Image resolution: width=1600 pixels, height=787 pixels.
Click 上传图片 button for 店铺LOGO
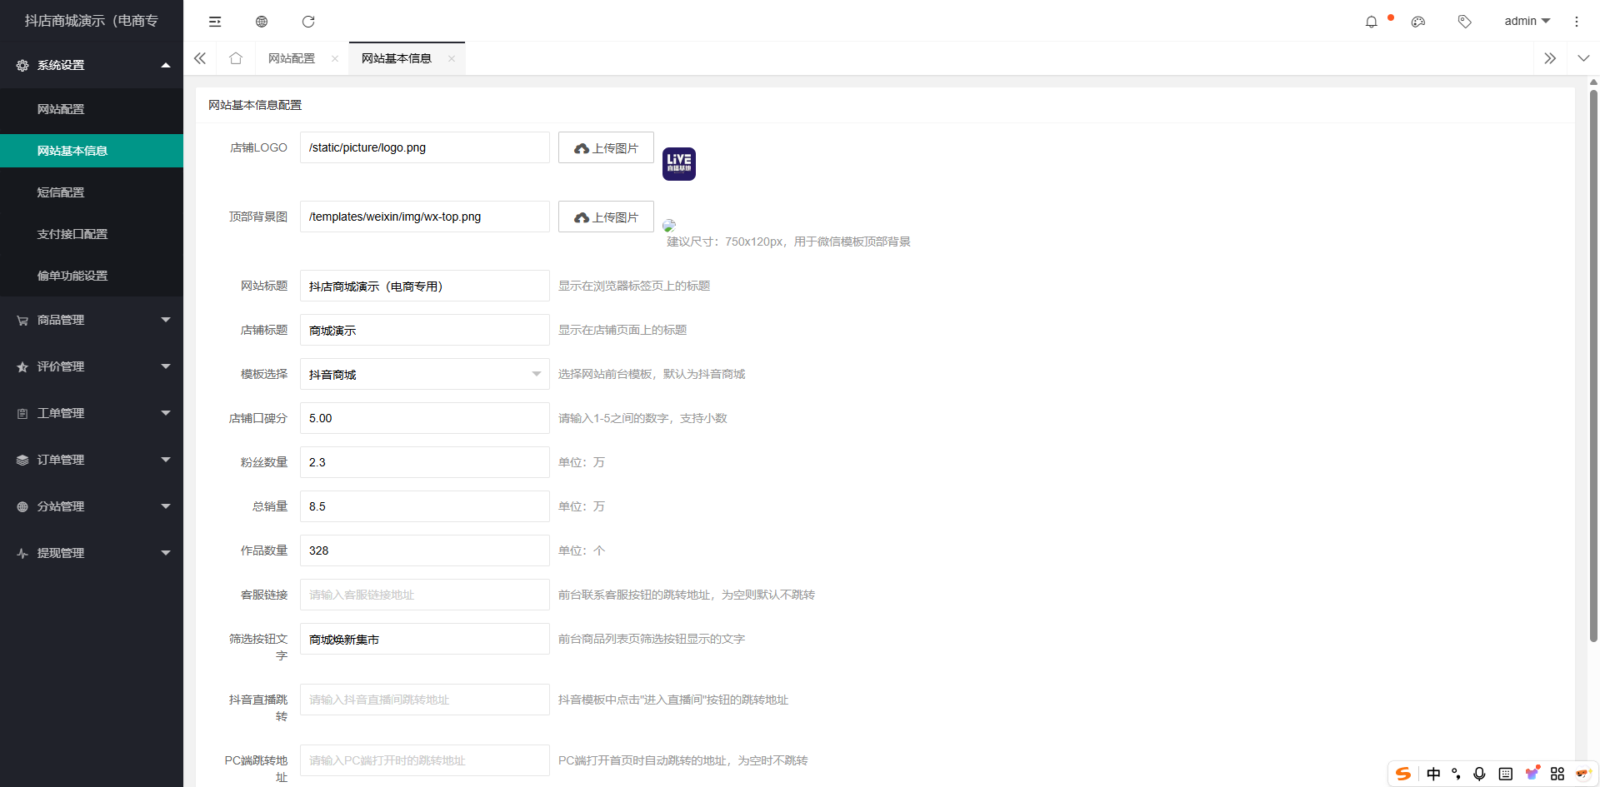coord(606,148)
